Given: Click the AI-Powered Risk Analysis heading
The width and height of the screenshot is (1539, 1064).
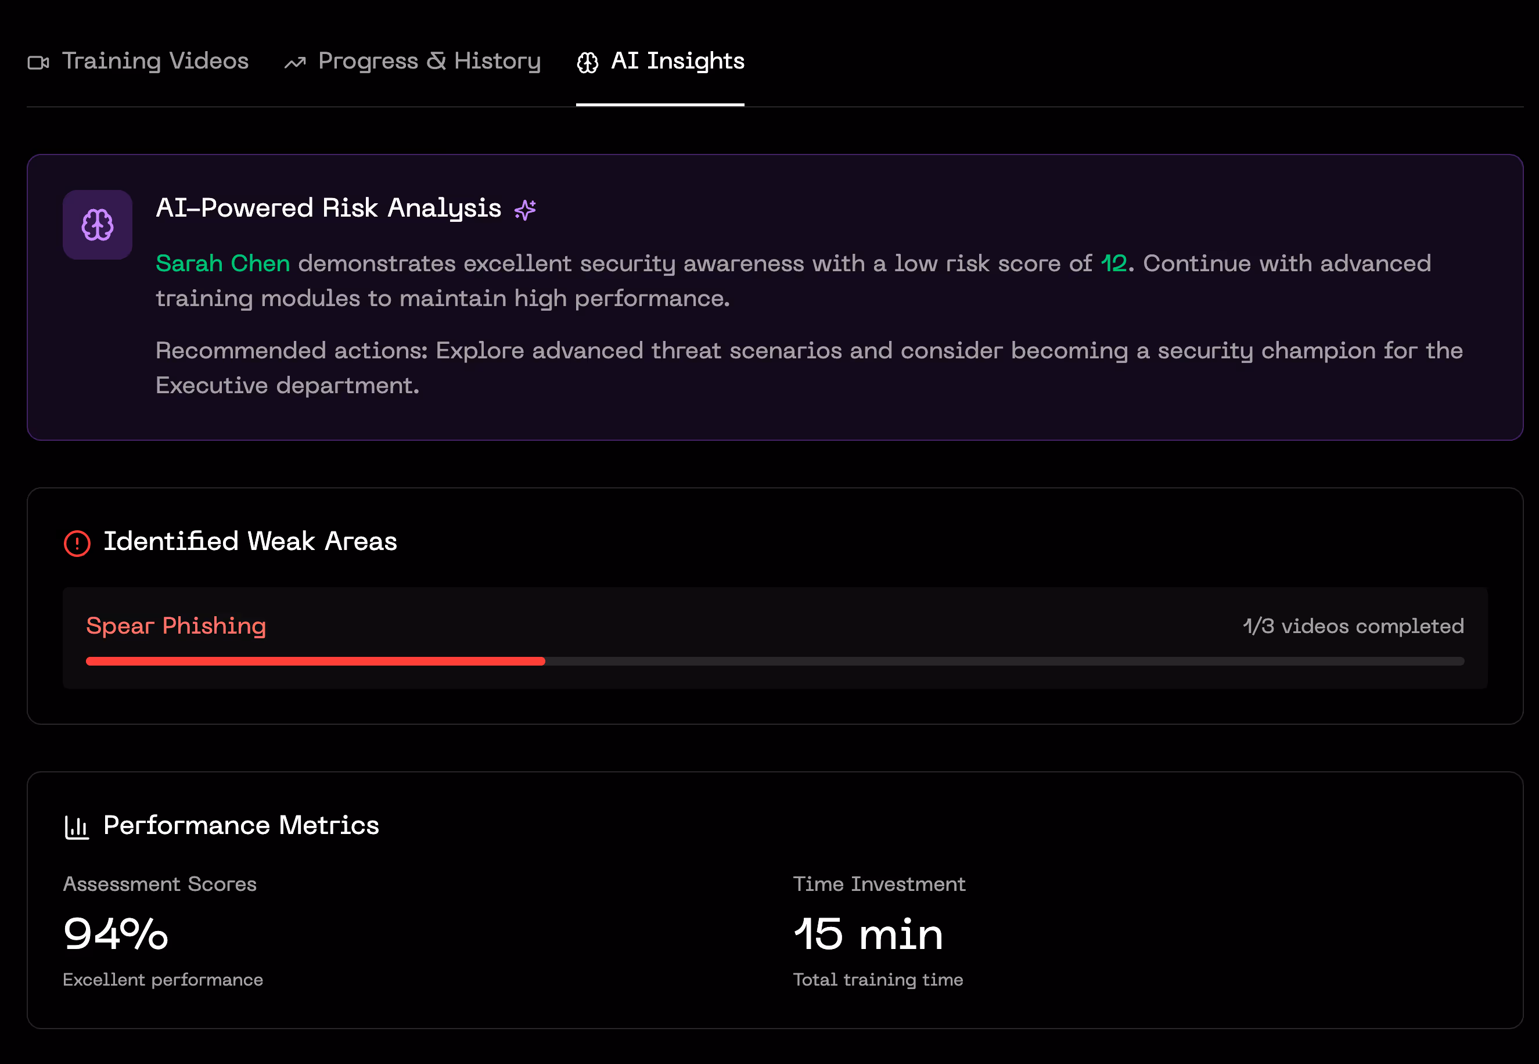Looking at the screenshot, I should tap(328, 208).
